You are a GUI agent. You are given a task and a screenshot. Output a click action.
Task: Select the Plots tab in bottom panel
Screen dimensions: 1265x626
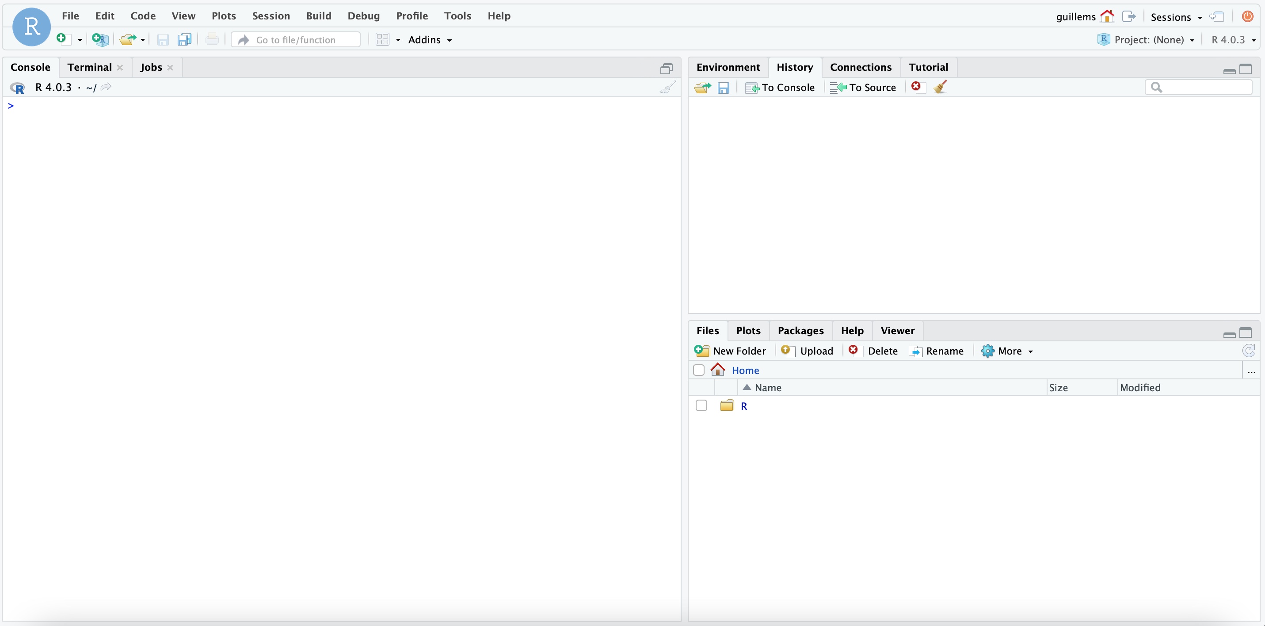pos(748,330)
